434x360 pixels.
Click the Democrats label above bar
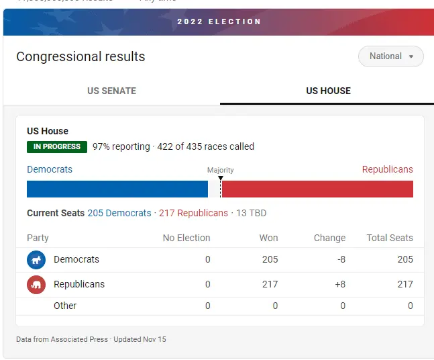click(x=50, y=169)
